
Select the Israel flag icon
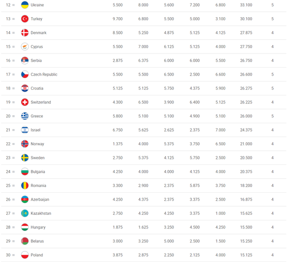click(25, 130)
